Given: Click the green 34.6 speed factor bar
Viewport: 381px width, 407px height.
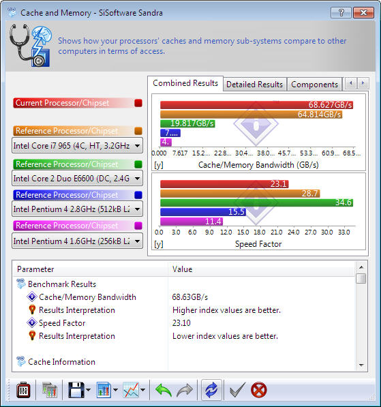Looking at the screenshot, I should click(257, 202).
